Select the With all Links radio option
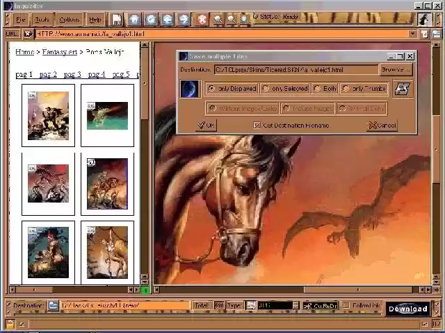The width and height of the screenshot is (445, 333). point(362,108)
